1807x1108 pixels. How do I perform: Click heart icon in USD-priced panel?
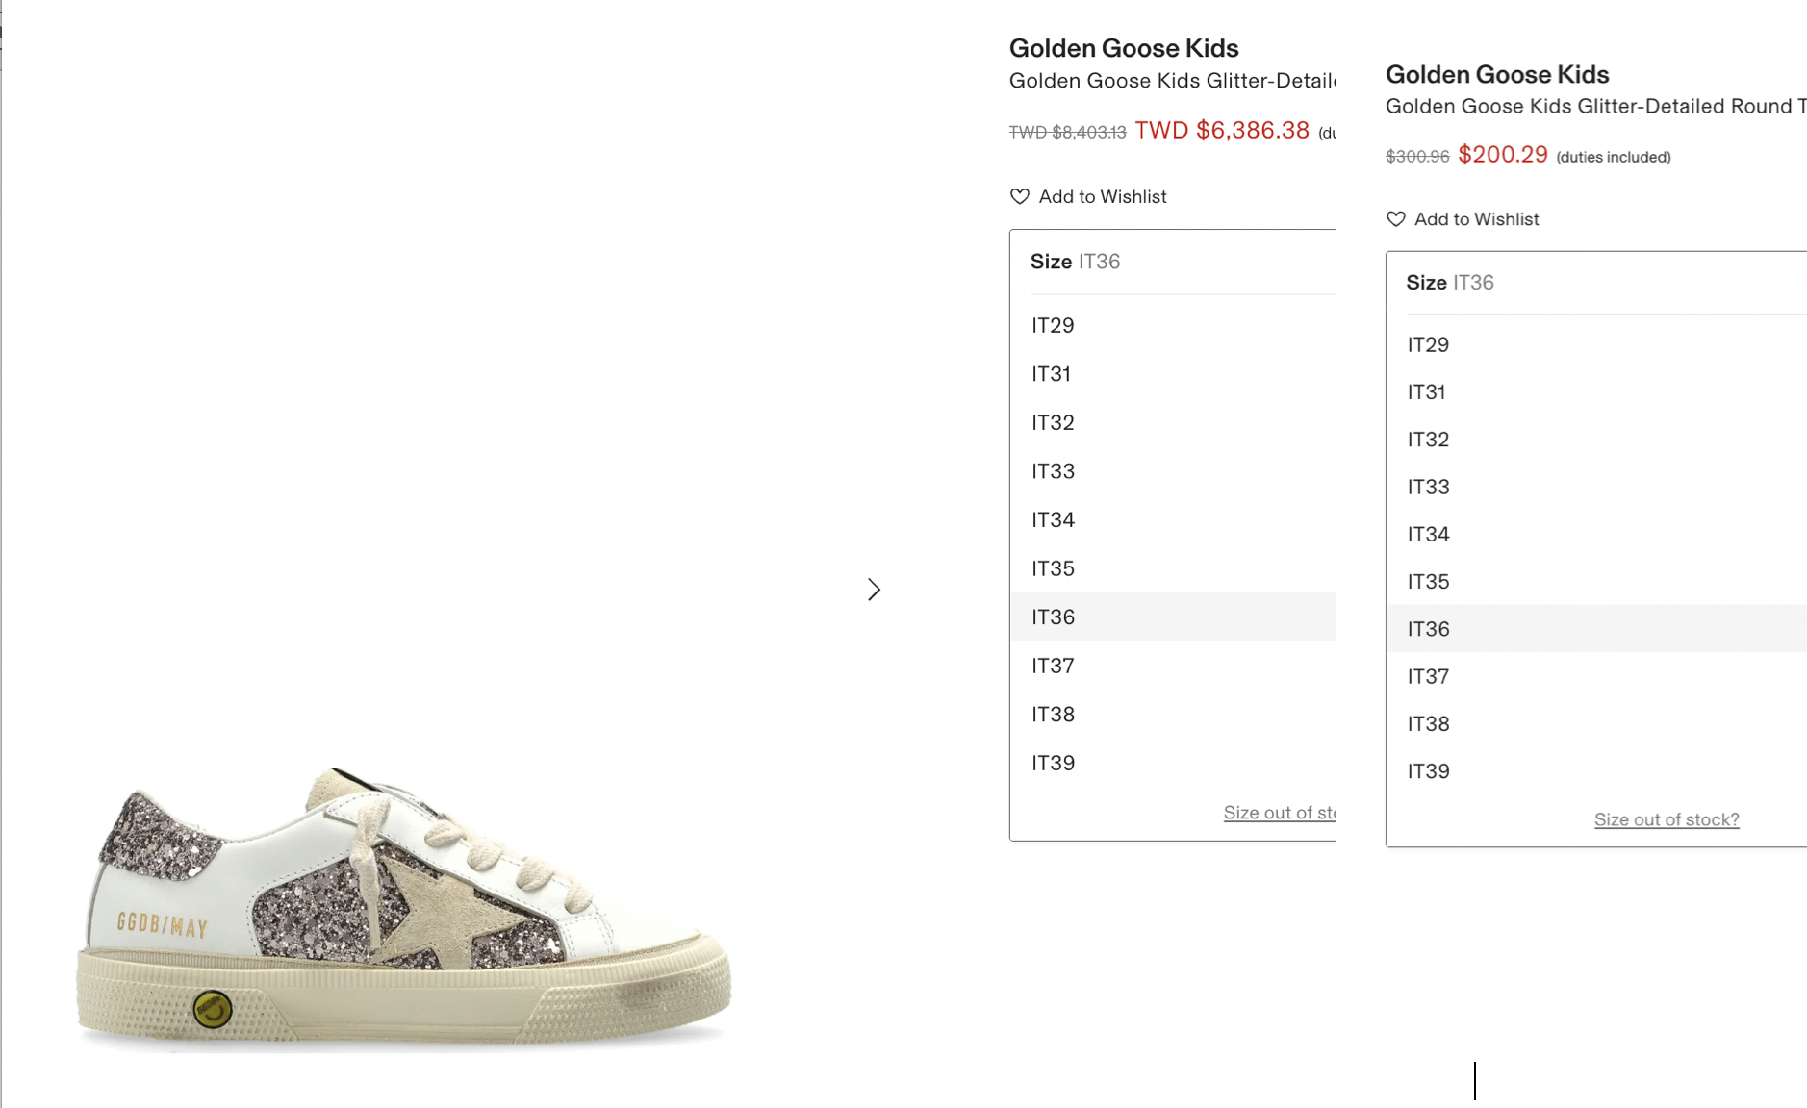coord(1396,219)
